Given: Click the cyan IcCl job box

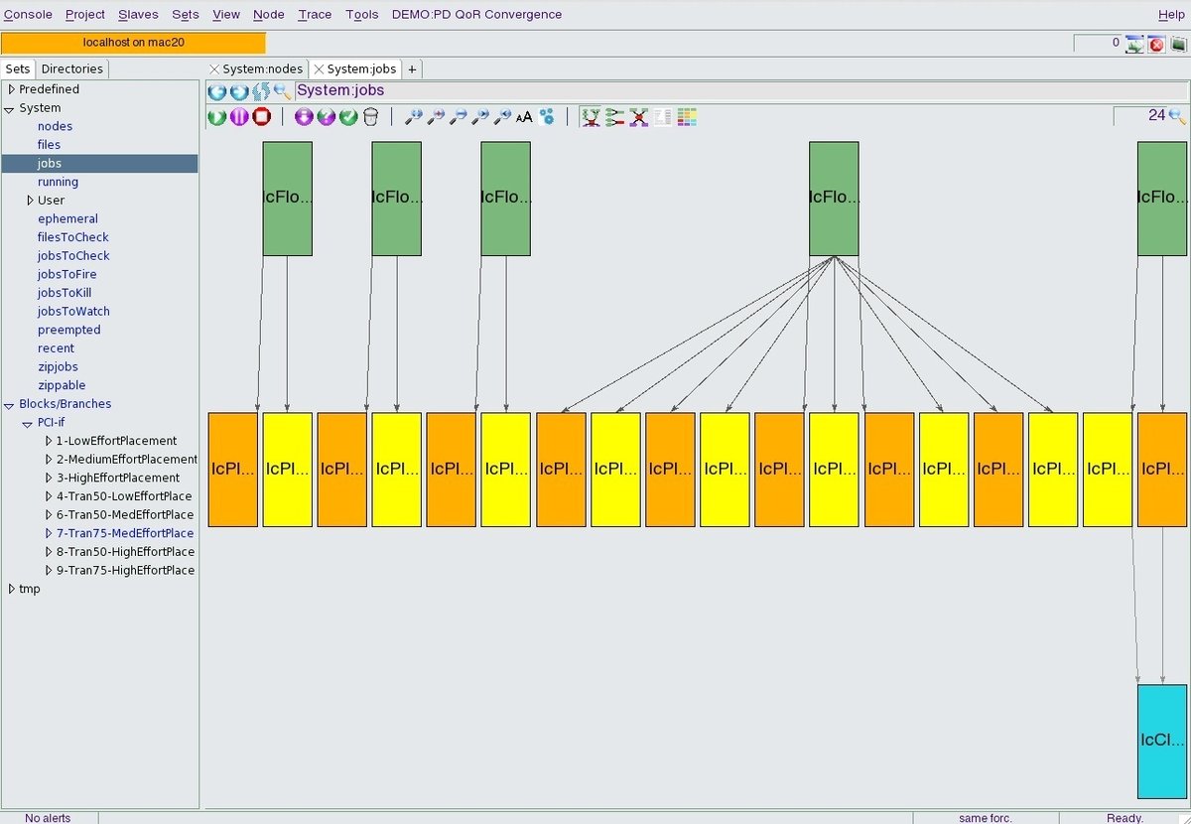Looking at the screenshot, I should 1162,742.
